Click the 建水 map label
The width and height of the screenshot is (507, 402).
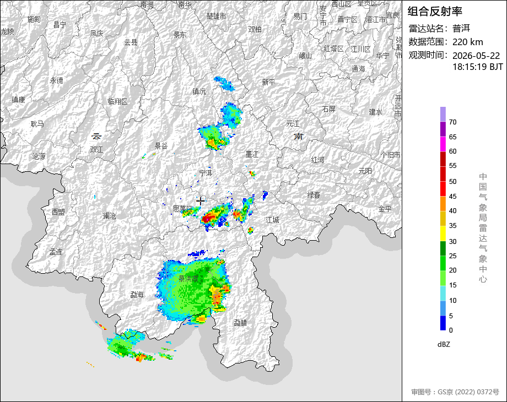coord(376,112)
